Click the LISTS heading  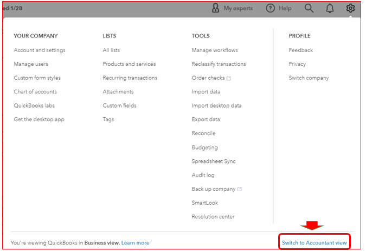coord(109,36)
